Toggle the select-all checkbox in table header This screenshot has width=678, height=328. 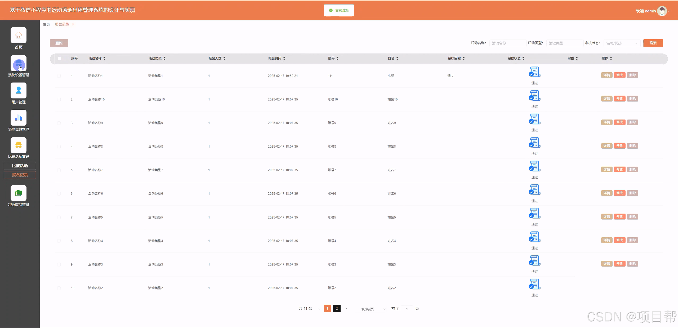(59, 59)
